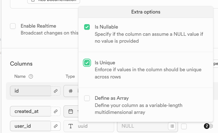Image resolution: width=218 pixels, height=133 pixels.
Task: Enable the Realtime checkbox
Action: click(13, 26)
